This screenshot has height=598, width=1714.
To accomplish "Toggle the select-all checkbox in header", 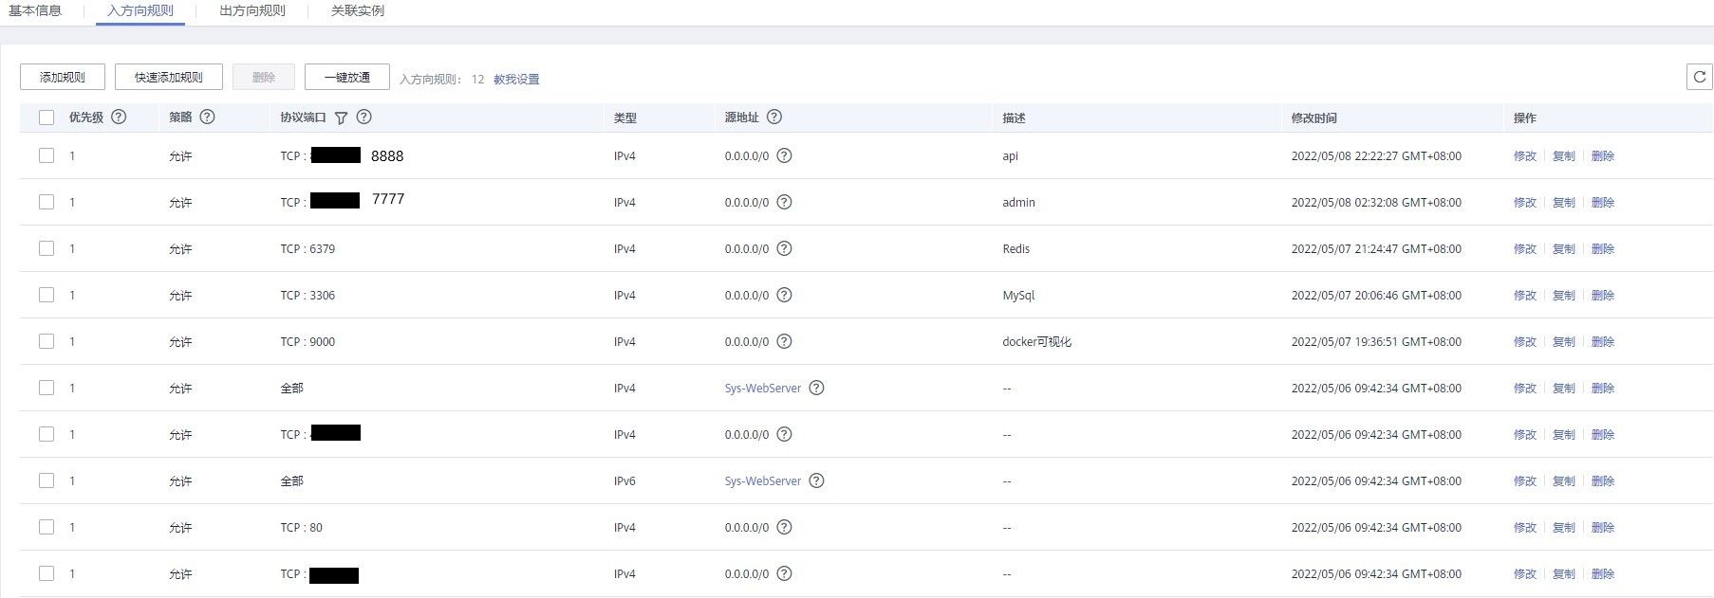I will 47,118.
